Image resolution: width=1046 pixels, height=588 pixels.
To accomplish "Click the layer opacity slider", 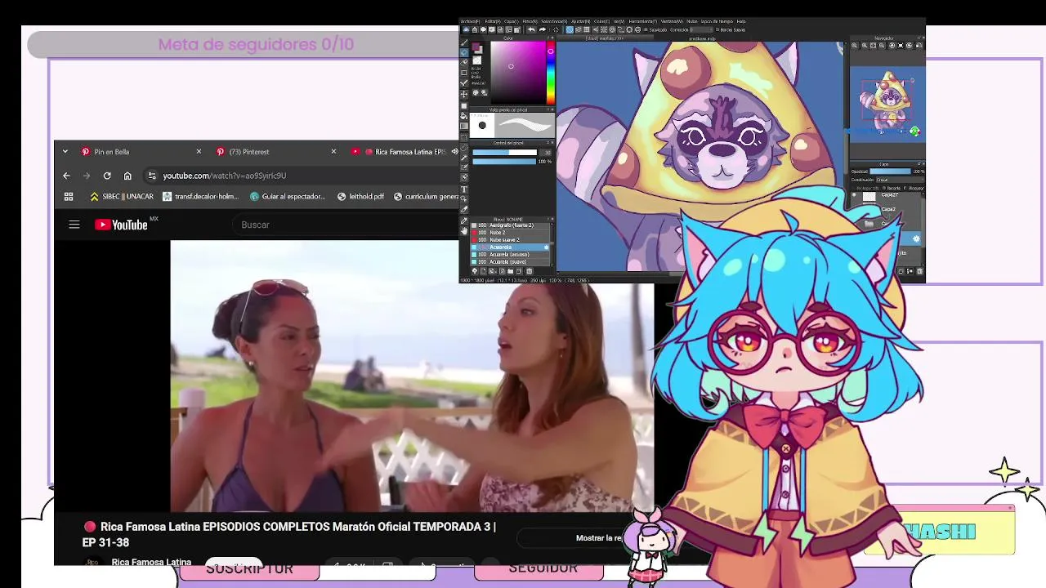I will (x=891, y=171).
